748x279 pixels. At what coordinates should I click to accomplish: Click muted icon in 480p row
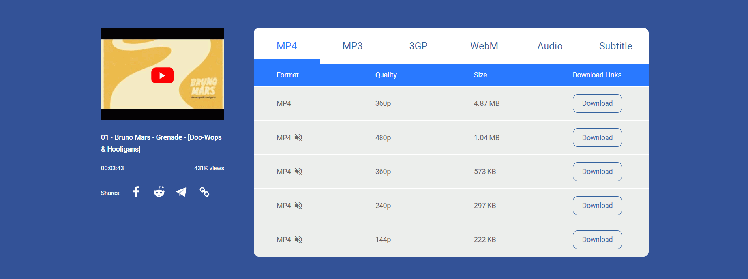[298, 137]
